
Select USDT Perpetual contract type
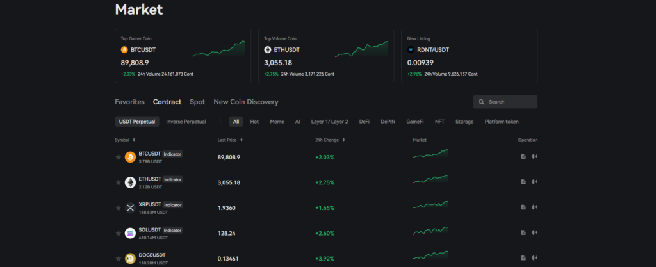pos(137,122)
